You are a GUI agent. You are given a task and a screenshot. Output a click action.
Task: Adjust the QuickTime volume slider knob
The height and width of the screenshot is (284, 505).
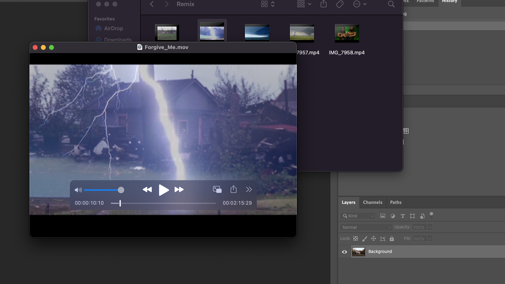[121, 190]
